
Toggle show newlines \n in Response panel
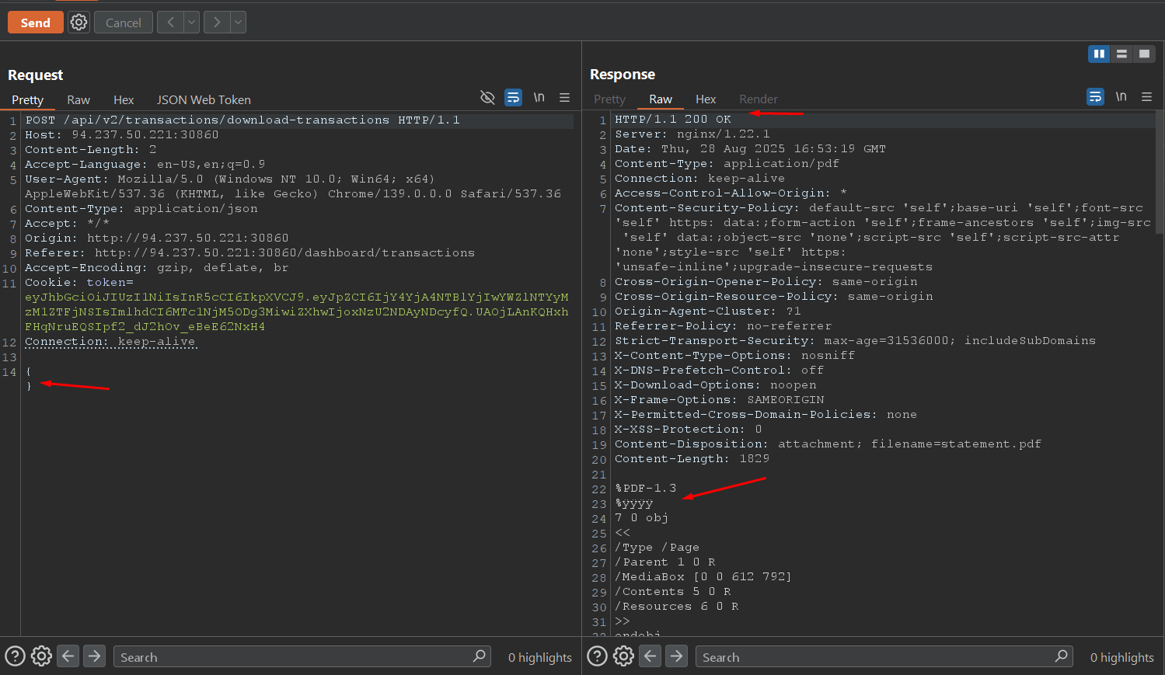click(1121, 96)
